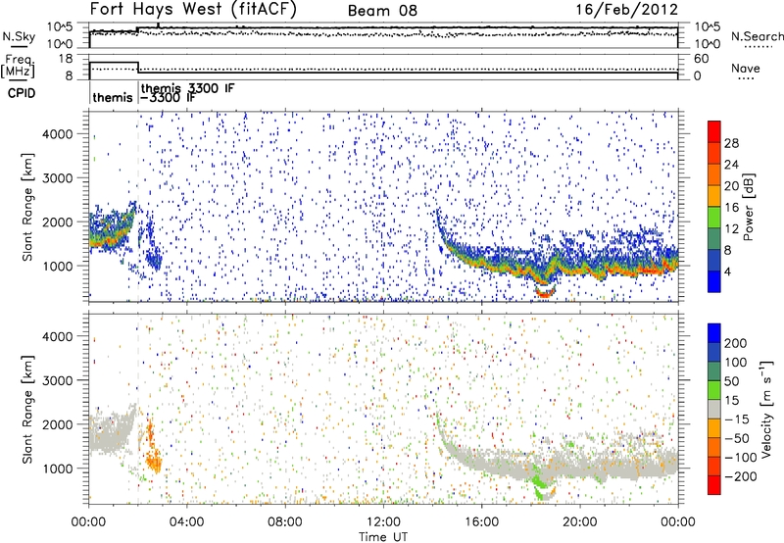784x543 pixels.
Task: Click the '12:00' time tick label
Action: 383,522
